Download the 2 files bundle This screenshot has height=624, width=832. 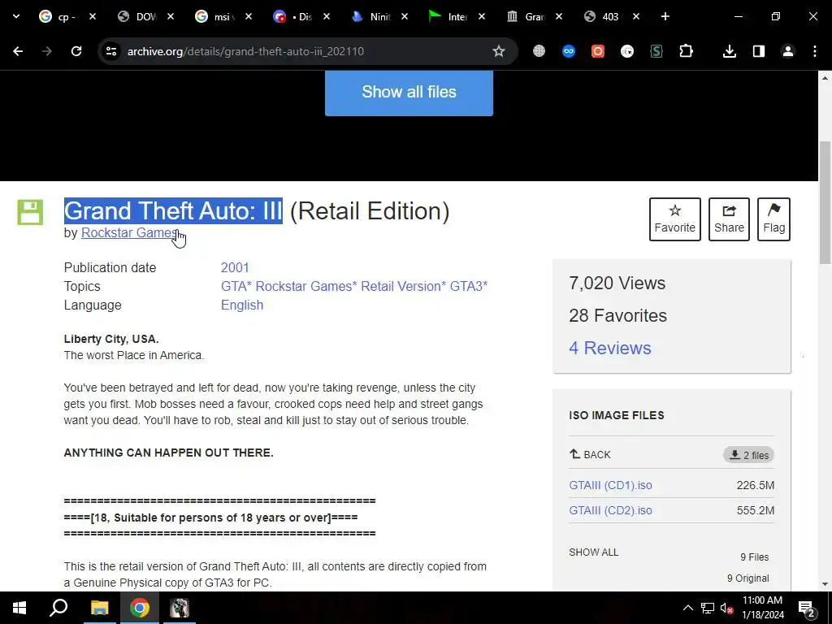tap(748, 455)
